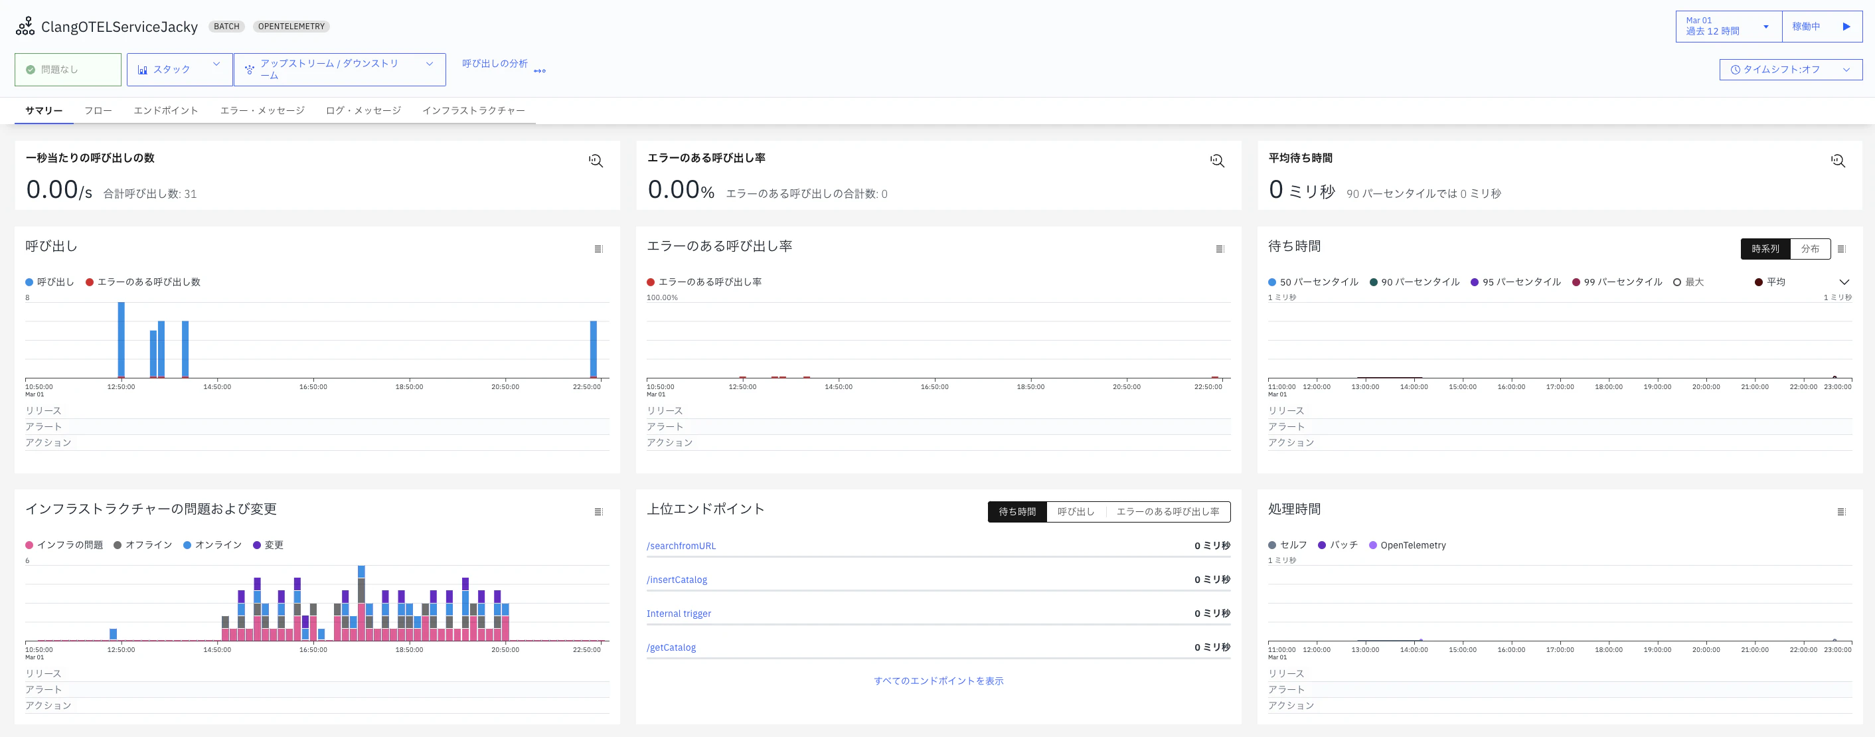1875x737 pixels.
Task: Toggle the 95 パーセンタイル legend series
Action: 1515,282
